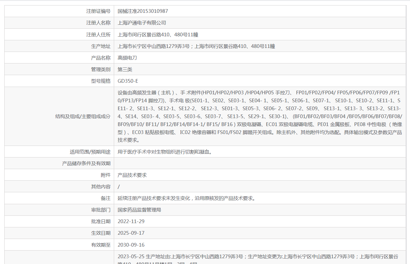Select the 注册证编号 label cell
The image size is (410, 264).
point(59,11)
